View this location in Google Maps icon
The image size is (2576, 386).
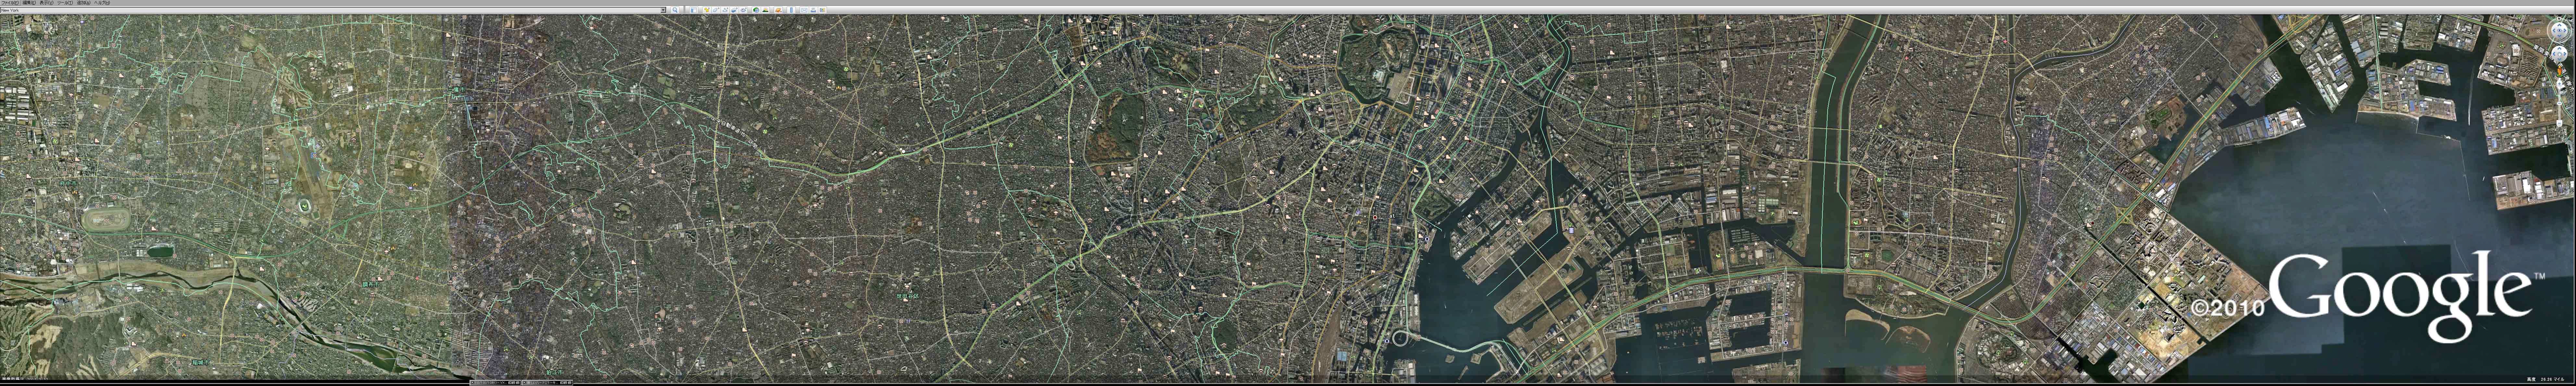822,10
